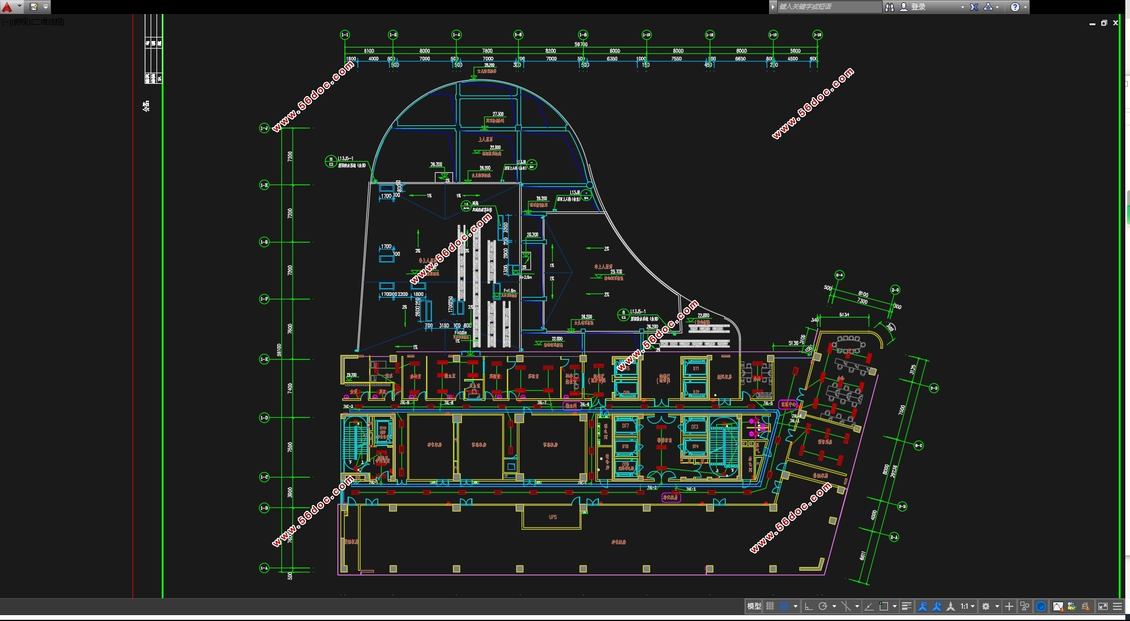The image size is (1130, 621).
Task: Restore down the drawing window
Action: point(1104,23)
